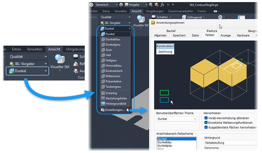Click the Visueller Stil icon in the enlarged inset
Image resolution: width=262 pixels, height=153 pixels.
(x=60, y=59)
